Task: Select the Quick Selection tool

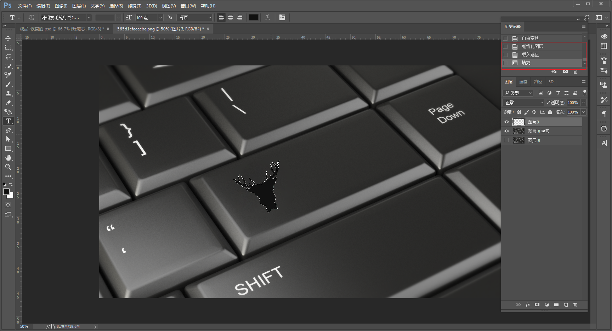Action: [8, 66]
